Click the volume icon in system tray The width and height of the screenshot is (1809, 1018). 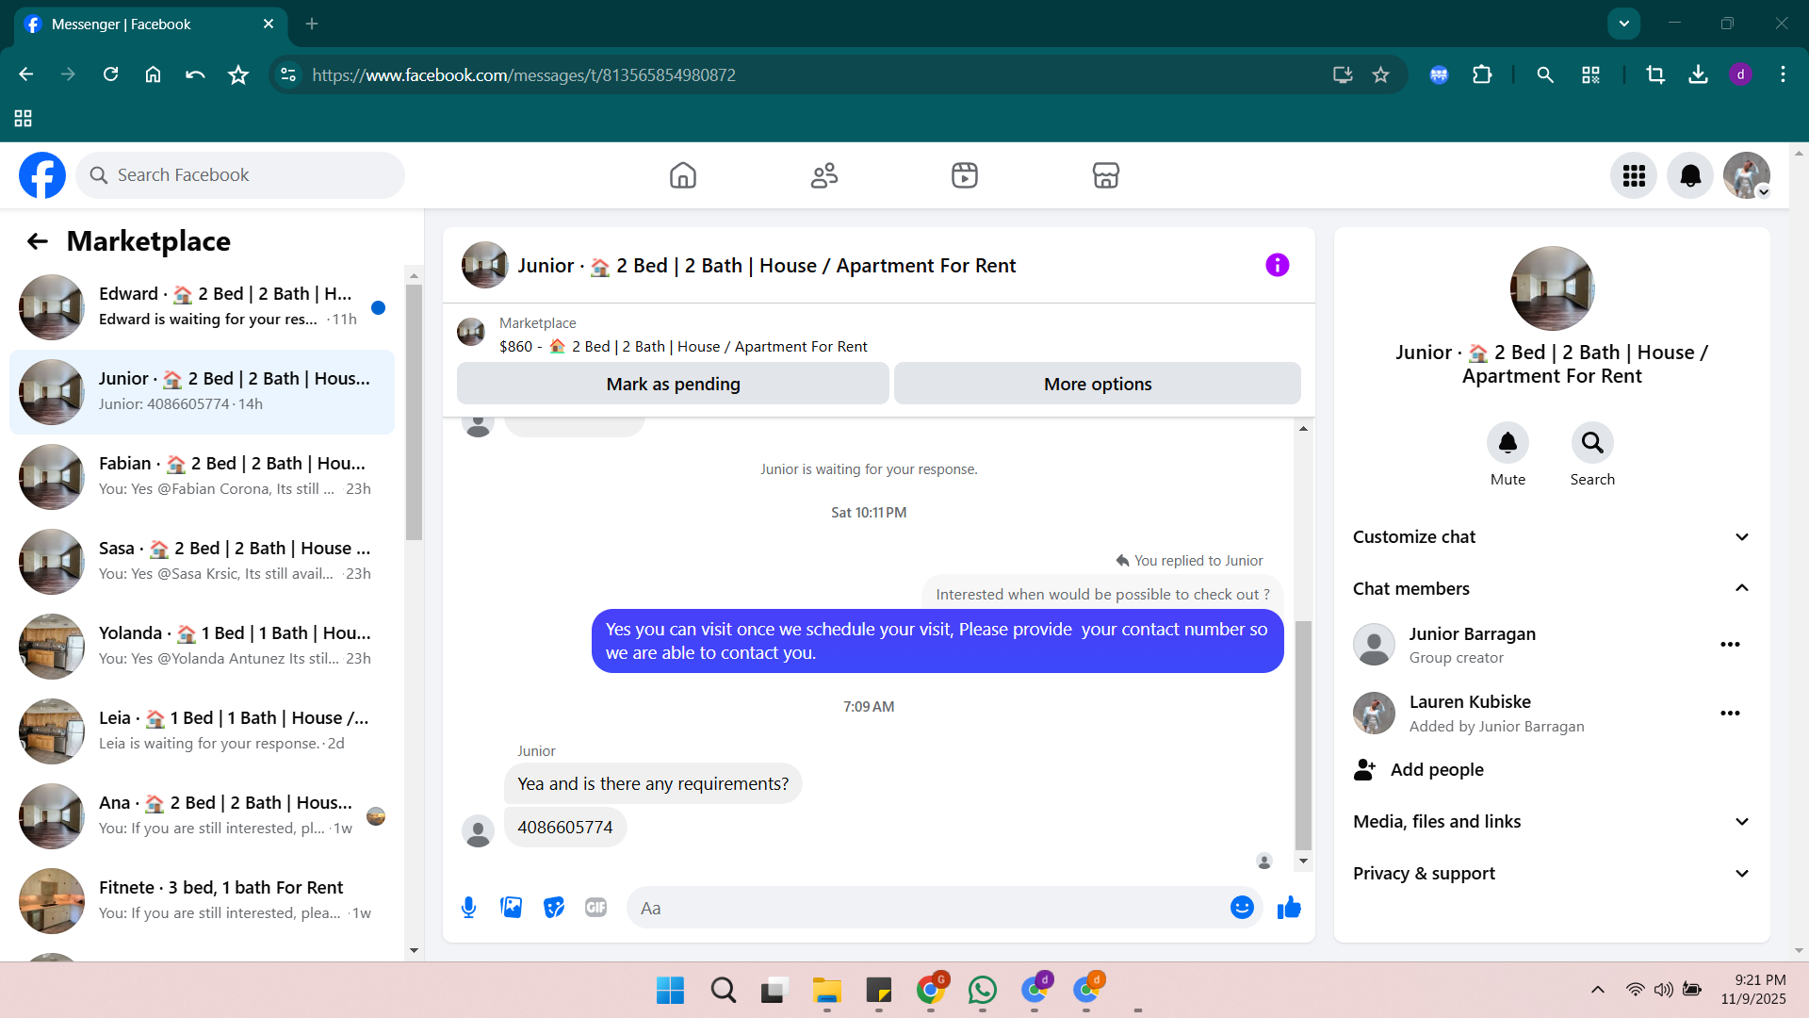[x=1664, y=990]
